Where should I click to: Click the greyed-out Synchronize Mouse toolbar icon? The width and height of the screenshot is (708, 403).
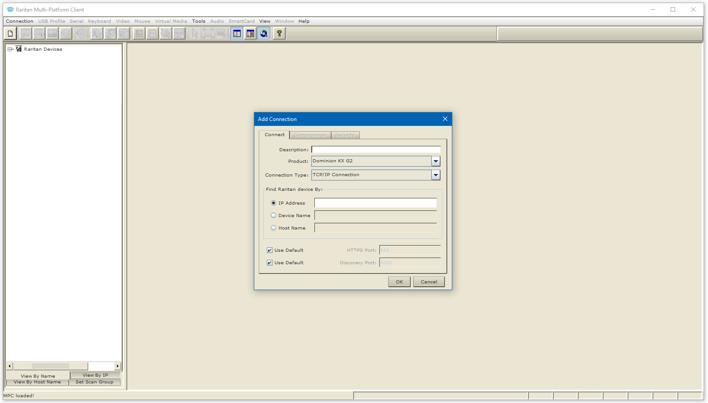97,33
